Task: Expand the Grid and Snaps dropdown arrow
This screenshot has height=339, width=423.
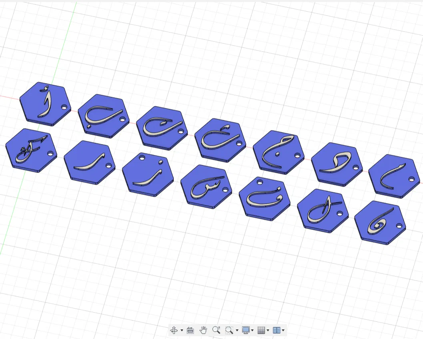Action: (268, 330)
